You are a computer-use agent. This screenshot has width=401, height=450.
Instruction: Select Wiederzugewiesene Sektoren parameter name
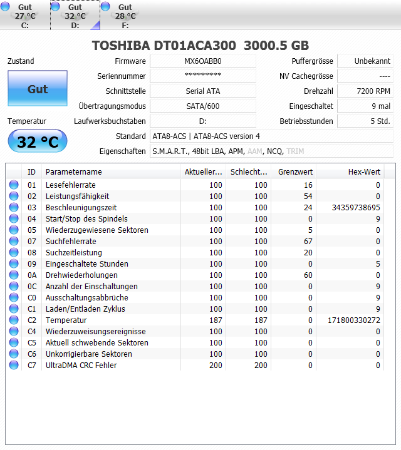coord(97,230)
